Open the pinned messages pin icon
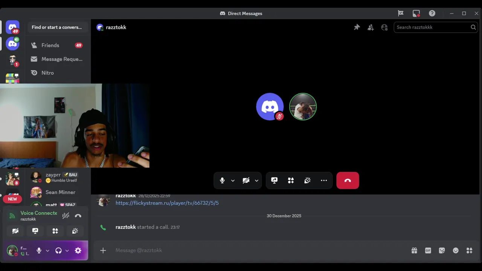This screenshot has width=482, height=271. 357,27
